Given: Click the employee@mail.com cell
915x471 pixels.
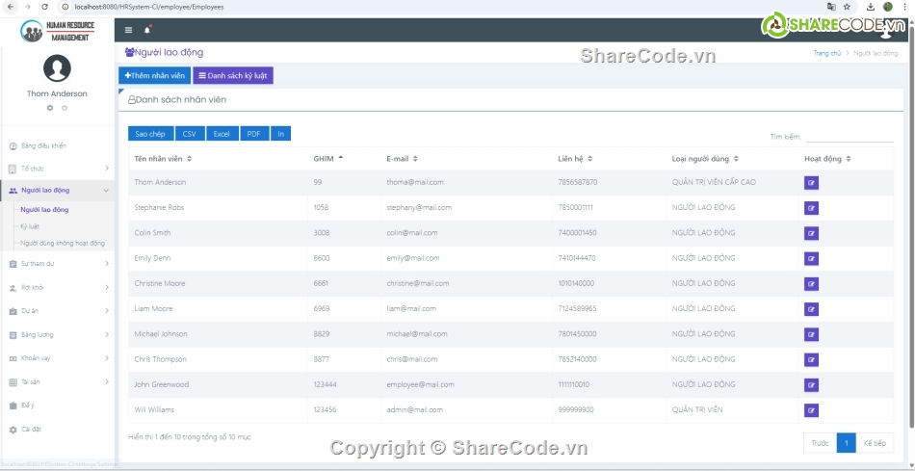Looking at the screenshot, I should (x=420, y=384).
